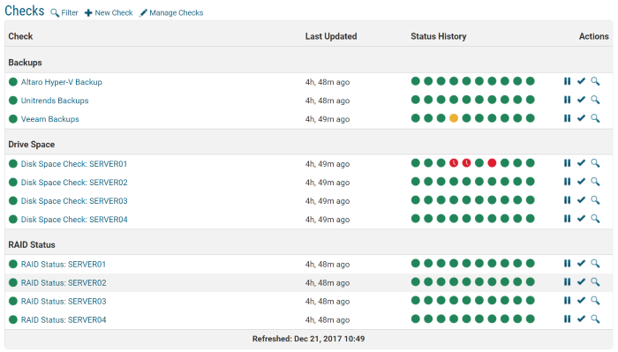
Task: Pause Disk Space Check: SERVER04
Action: click(x=567, y=219)
